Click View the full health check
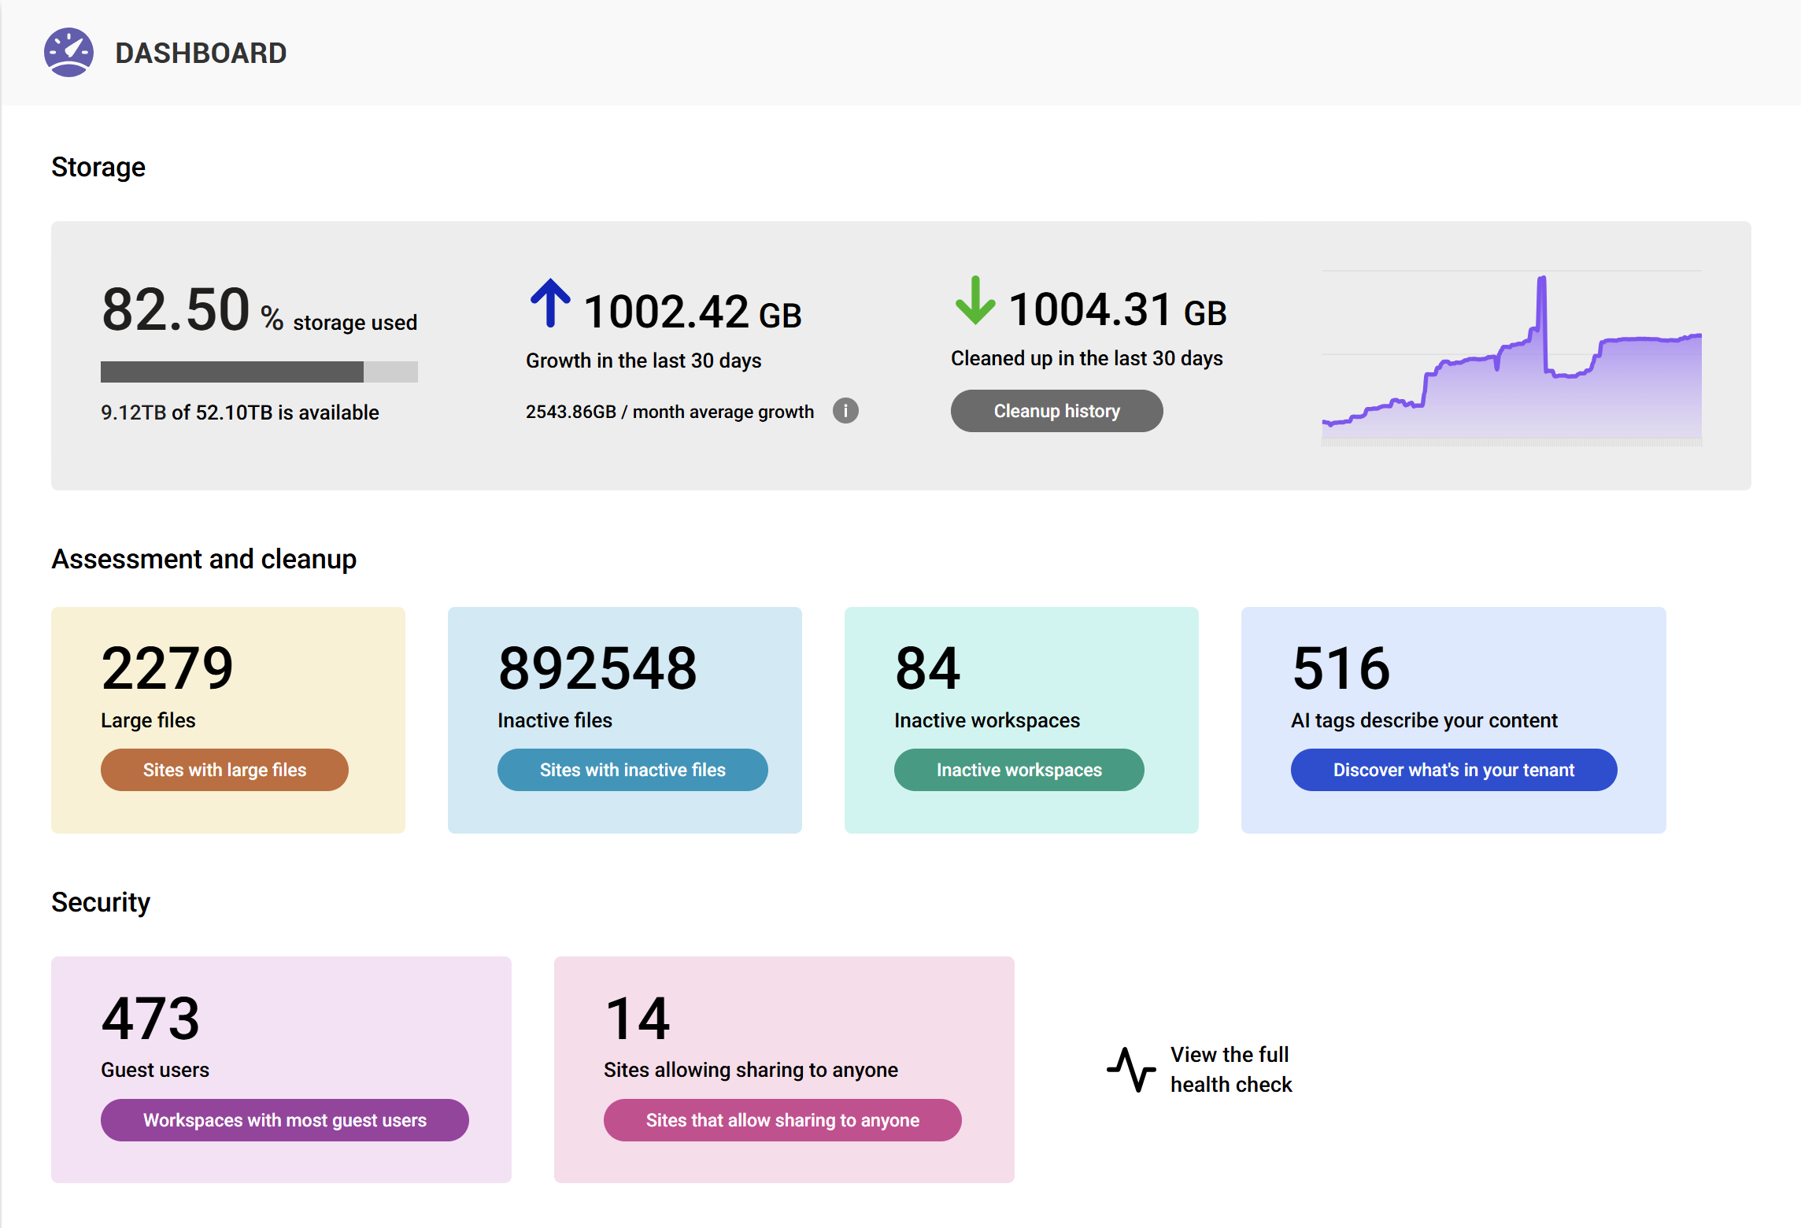Screen dimensions: 1801x1228 pyautogui.click(x=1230, y=1069)
